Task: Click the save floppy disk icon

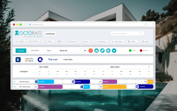Action: tap(108, 51)
